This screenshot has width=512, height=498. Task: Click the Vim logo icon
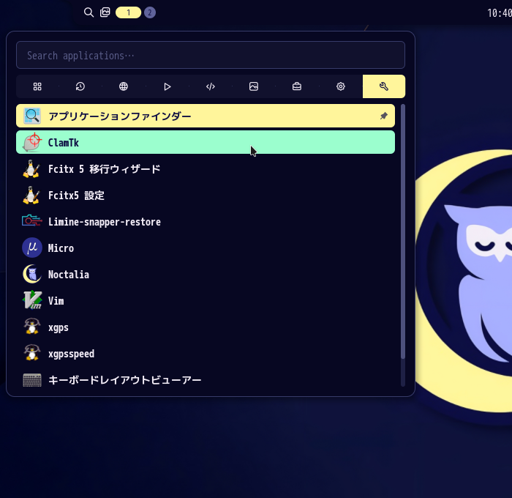click(x=32, y=300)
